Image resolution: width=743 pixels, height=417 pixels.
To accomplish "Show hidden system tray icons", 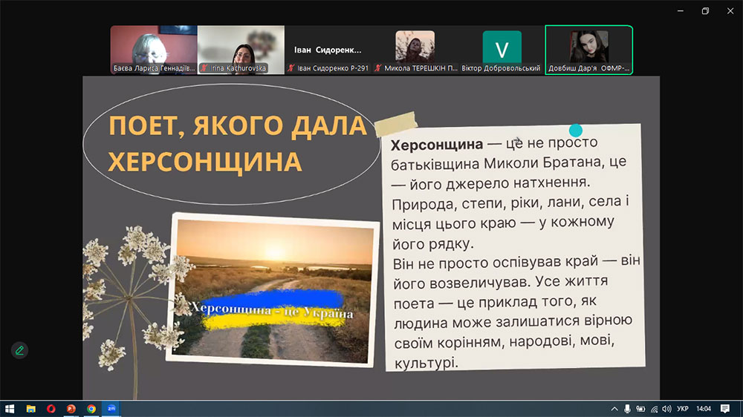I will coord(614,409).
